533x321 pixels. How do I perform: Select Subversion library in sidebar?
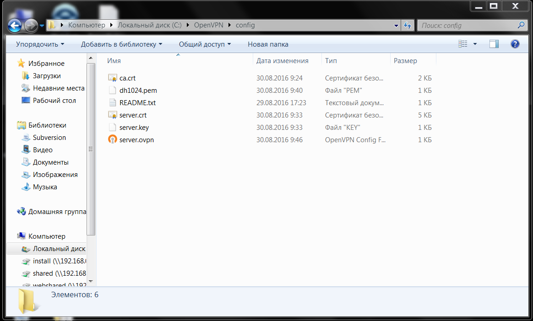49,138
